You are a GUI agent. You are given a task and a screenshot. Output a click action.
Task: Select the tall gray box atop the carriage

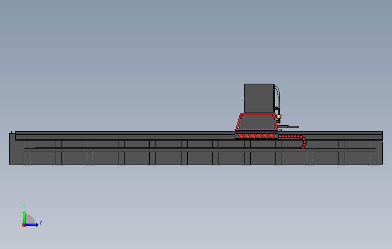[259, 98]
